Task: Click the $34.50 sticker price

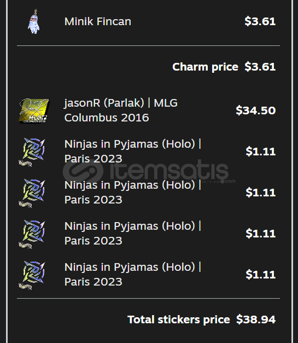Action: pyautogui.click(x=255, y=111)
